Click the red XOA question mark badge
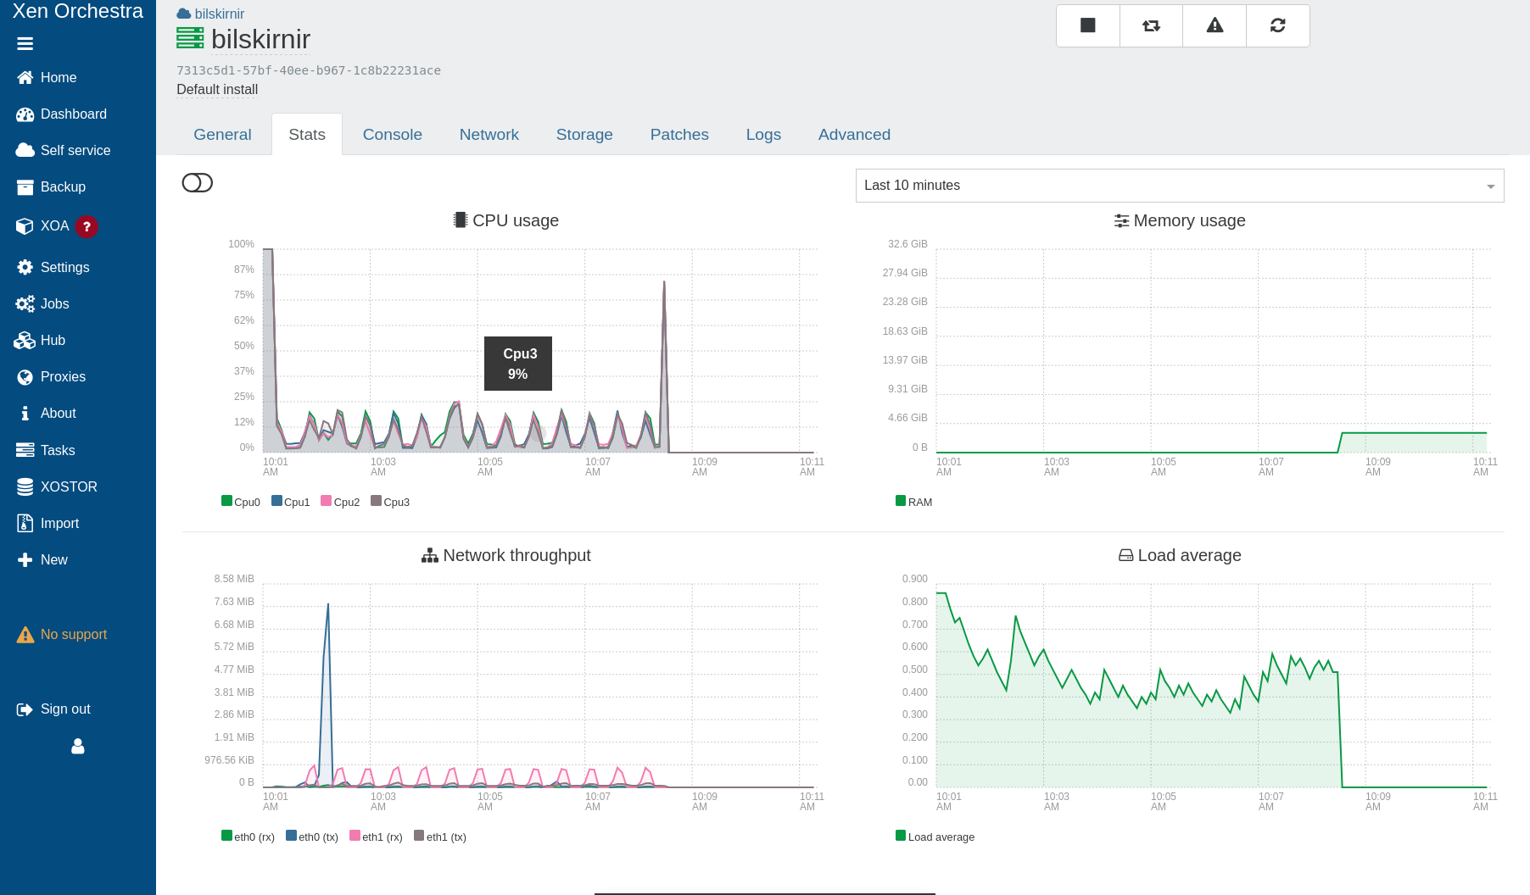This screenshot has width=1530, height=895. point(87,226)
